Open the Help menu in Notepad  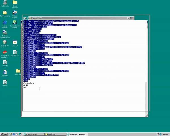tap(40, 18)
